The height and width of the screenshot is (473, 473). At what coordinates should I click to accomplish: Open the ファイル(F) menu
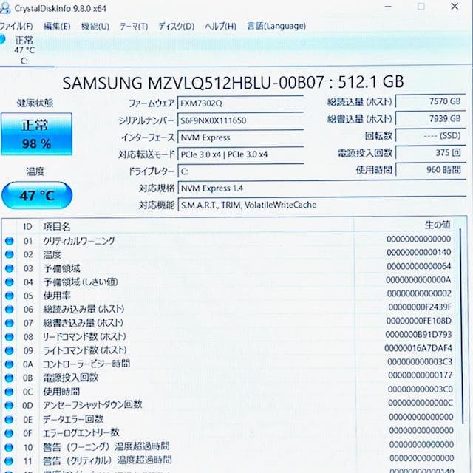[x=16, y=27]
